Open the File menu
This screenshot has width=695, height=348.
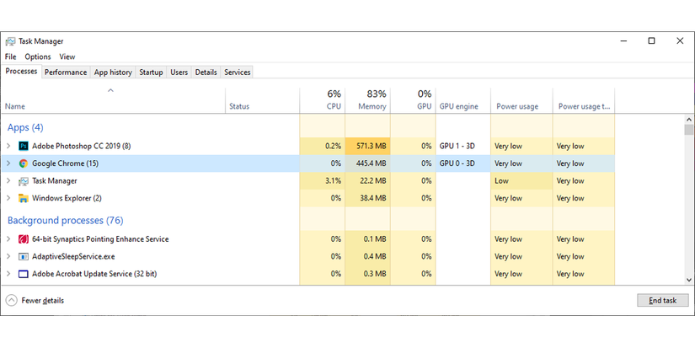coord(10,56)
